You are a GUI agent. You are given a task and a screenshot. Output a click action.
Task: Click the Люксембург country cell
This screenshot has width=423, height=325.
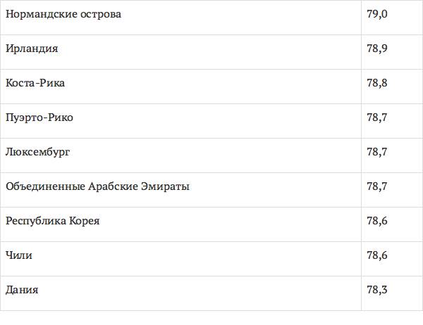[37, 152]
